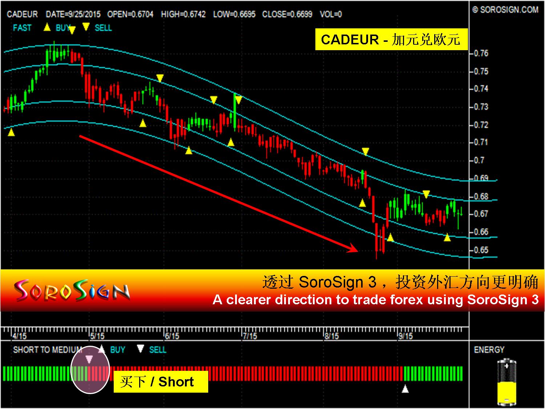Click the VOL=0 value
The image size is (545, 409).
coord(331,15)
